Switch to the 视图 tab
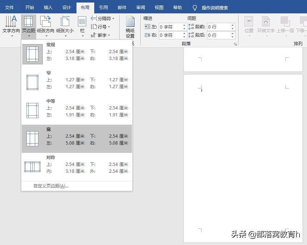This screenshot has height=245, width=307. coord(159,8)
